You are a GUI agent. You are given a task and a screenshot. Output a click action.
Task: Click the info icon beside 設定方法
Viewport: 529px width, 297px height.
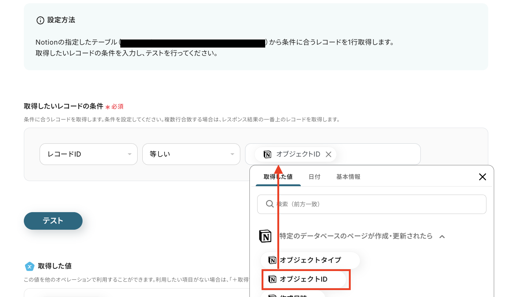[x=40, y=20]
